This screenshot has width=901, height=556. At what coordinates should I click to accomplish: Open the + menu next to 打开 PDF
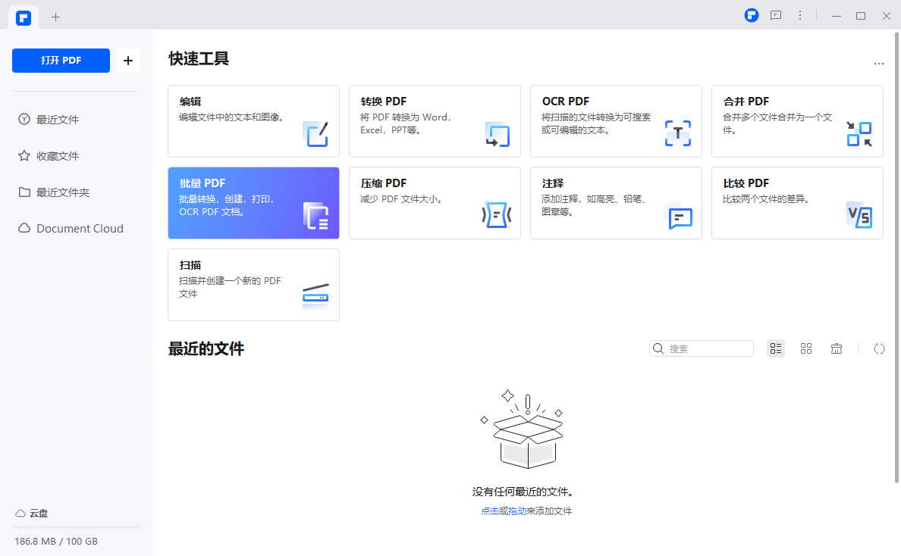[x=127, y=61]
